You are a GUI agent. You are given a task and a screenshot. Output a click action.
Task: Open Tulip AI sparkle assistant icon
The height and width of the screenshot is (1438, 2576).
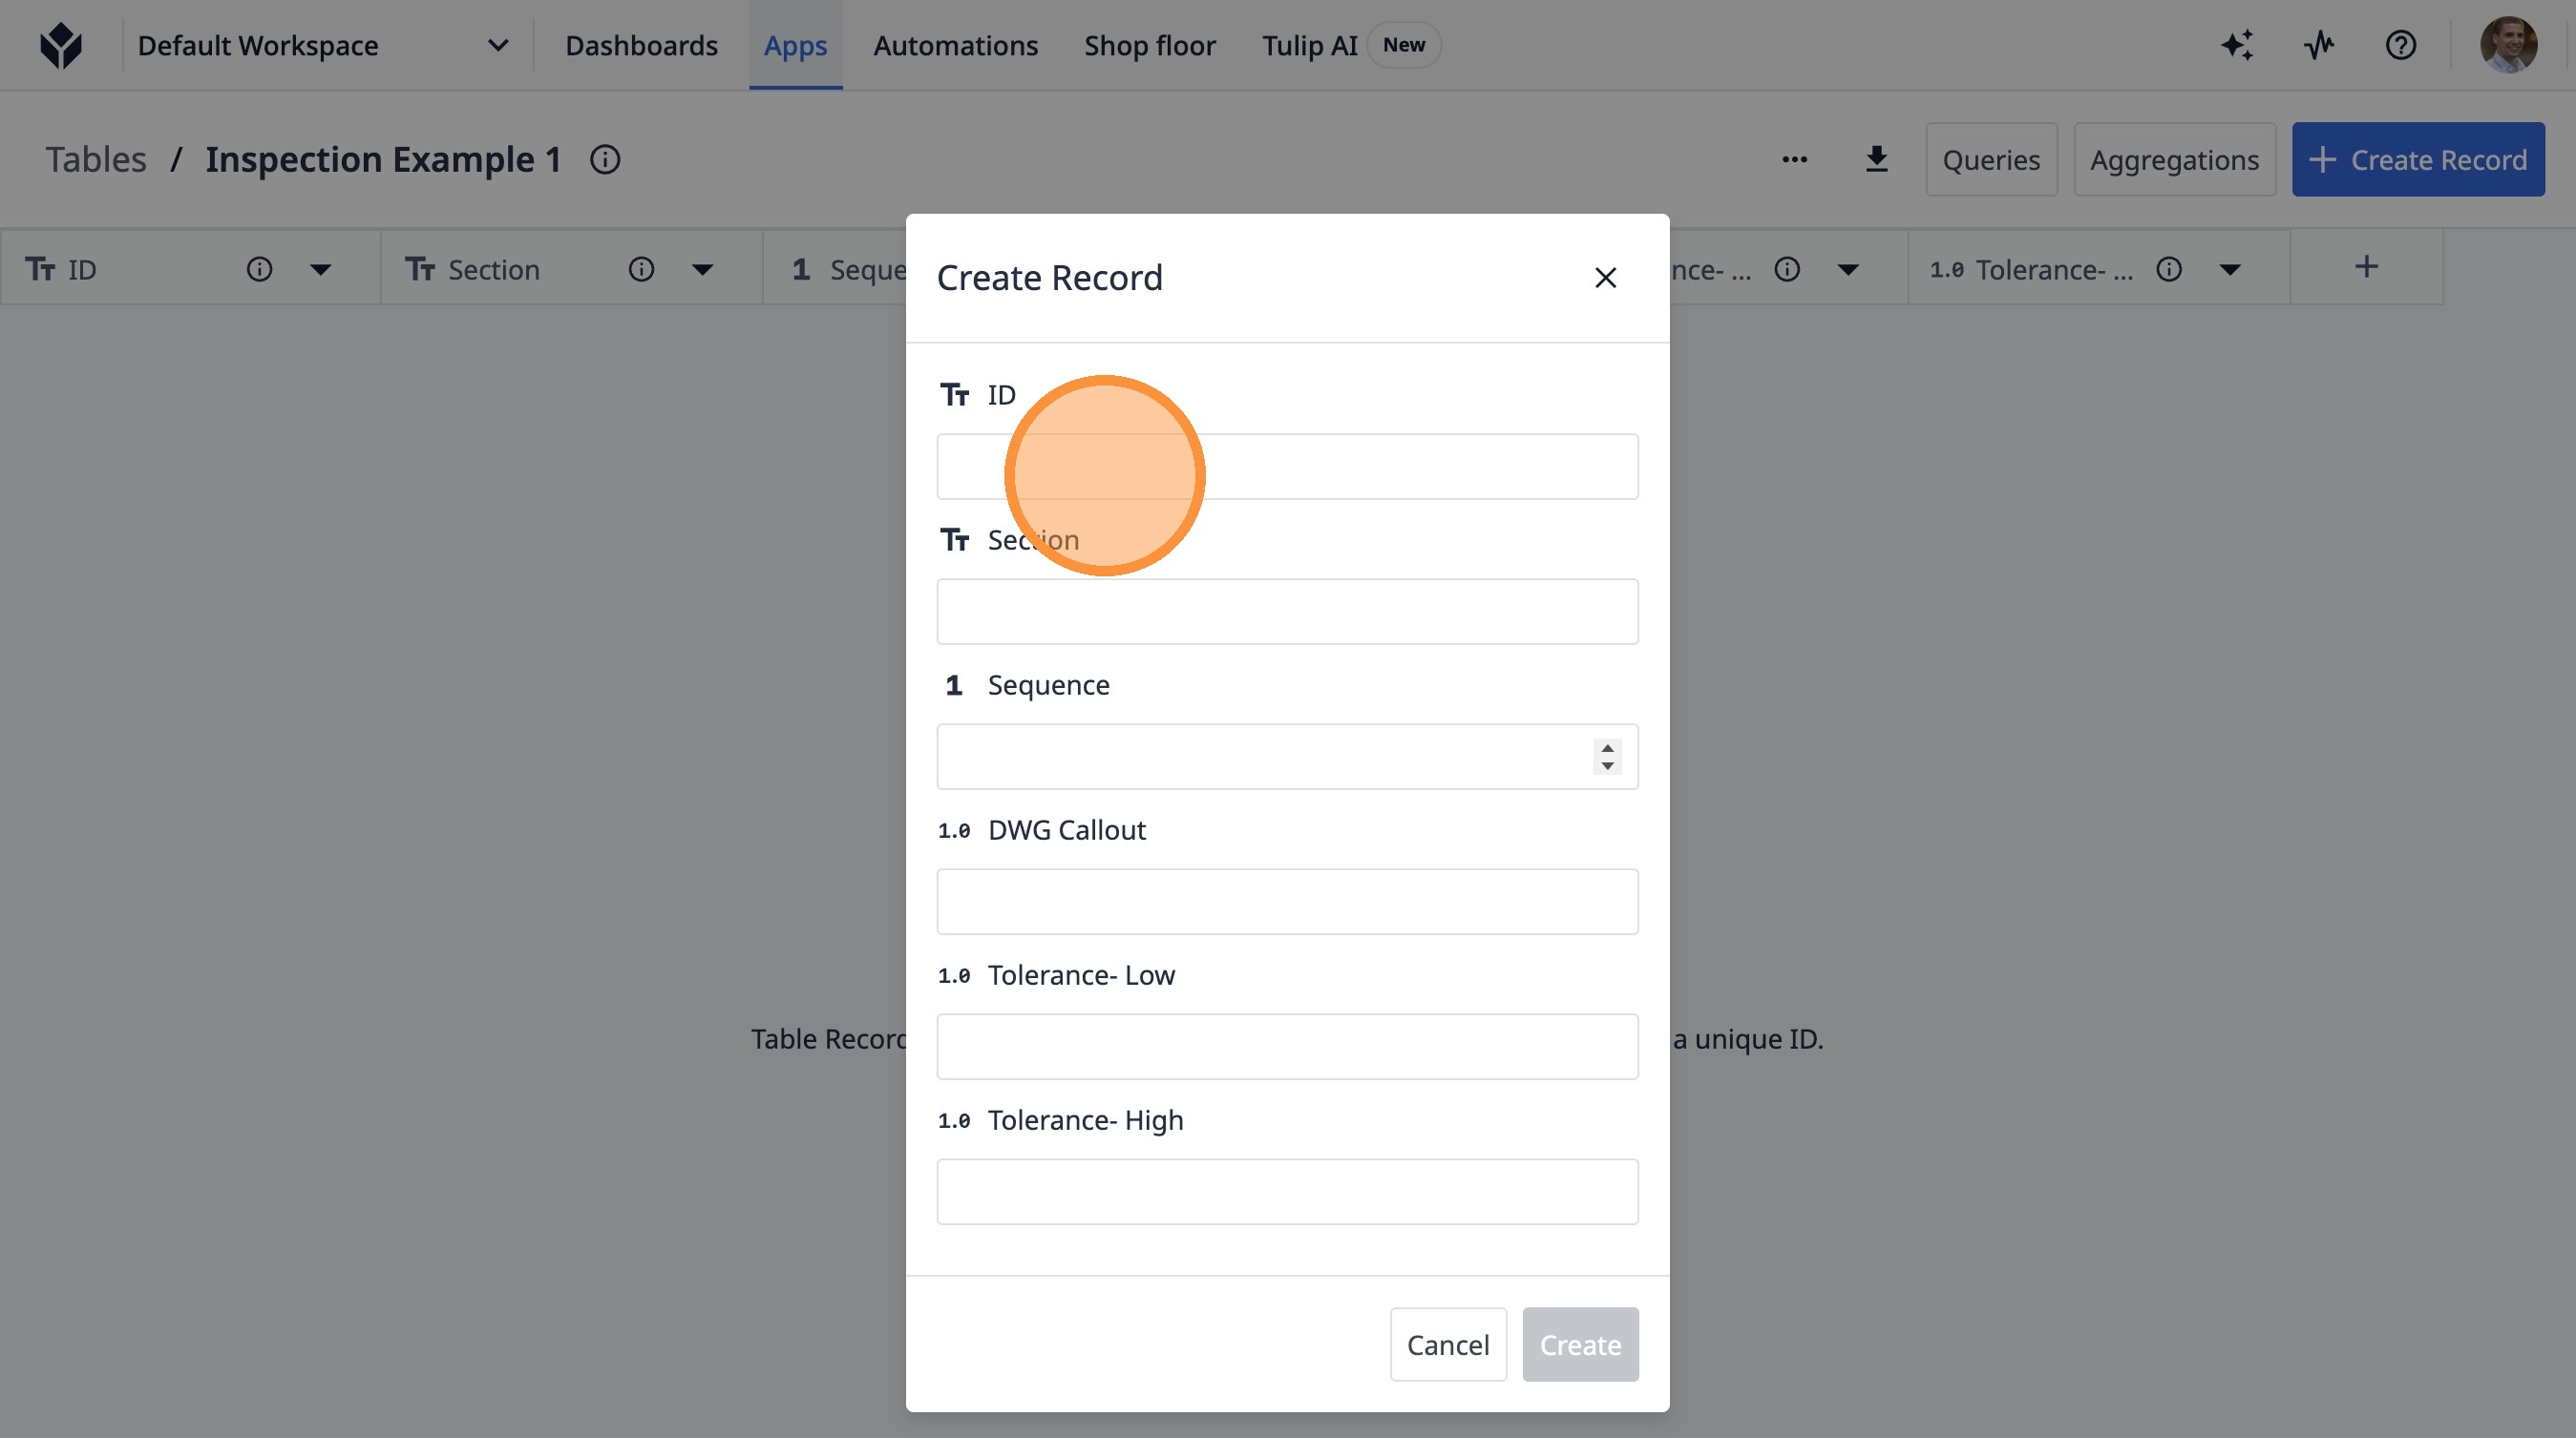point(2237,45)
